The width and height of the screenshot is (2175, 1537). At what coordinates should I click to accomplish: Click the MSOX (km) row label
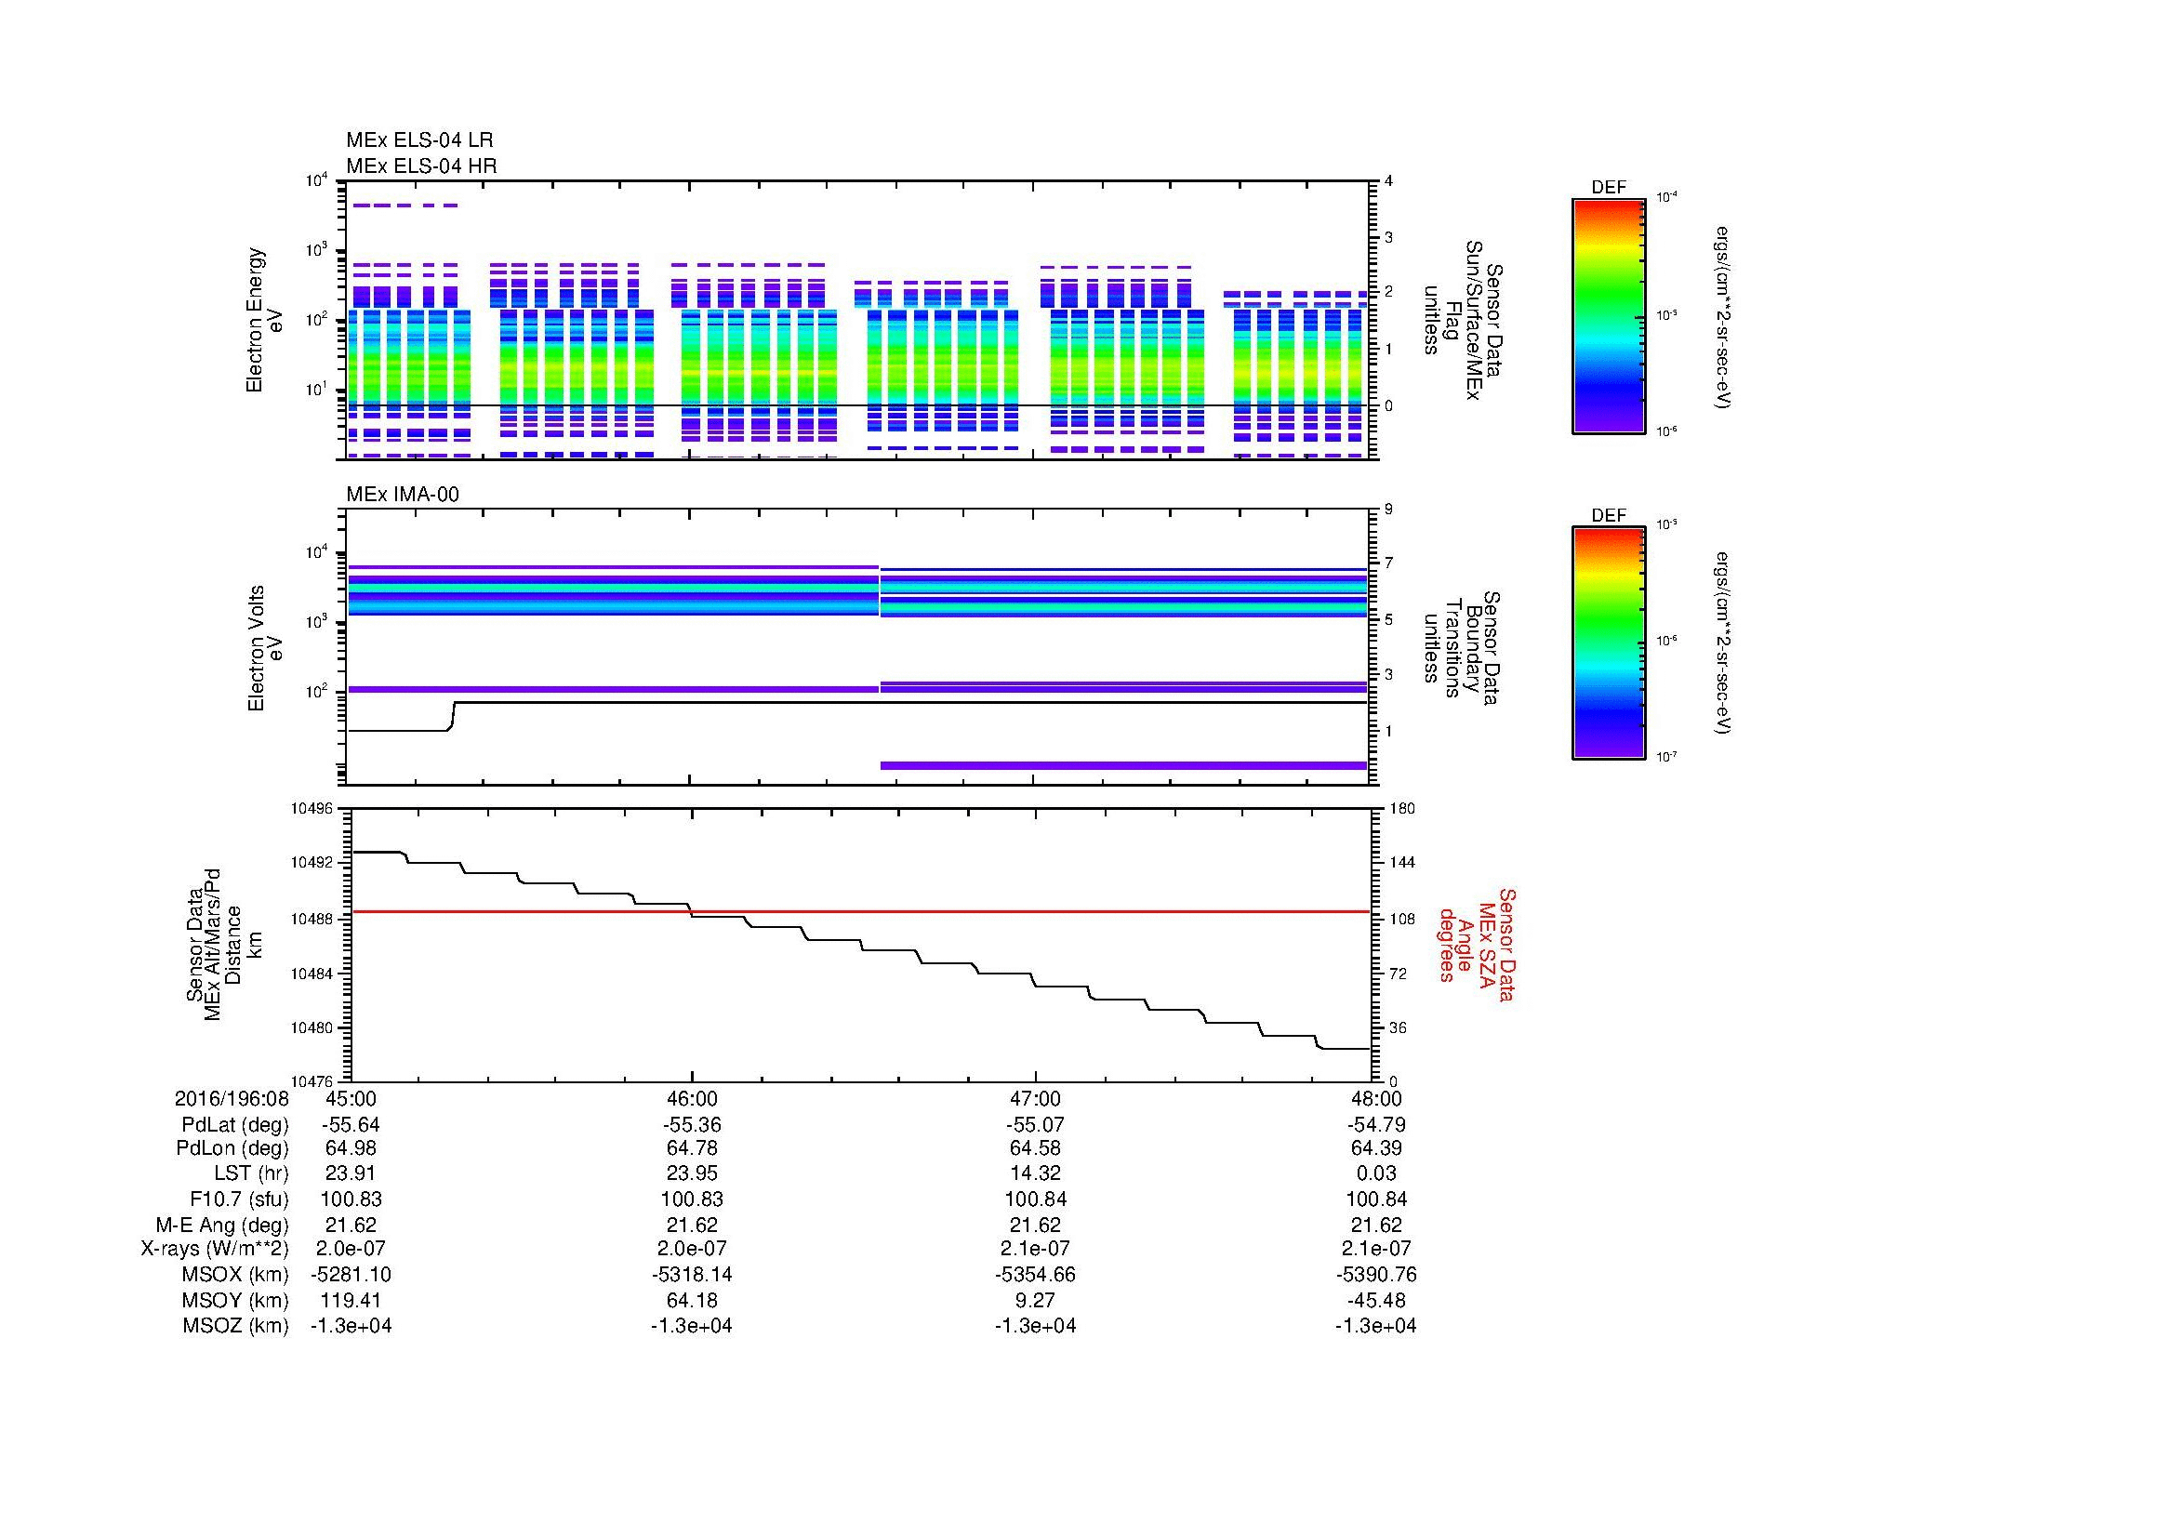(235, 1275)
